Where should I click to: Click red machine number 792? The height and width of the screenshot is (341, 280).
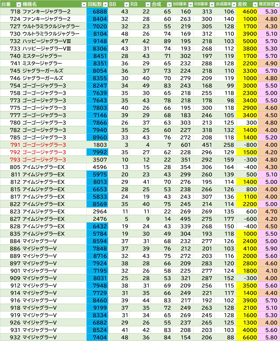point(11,152)
